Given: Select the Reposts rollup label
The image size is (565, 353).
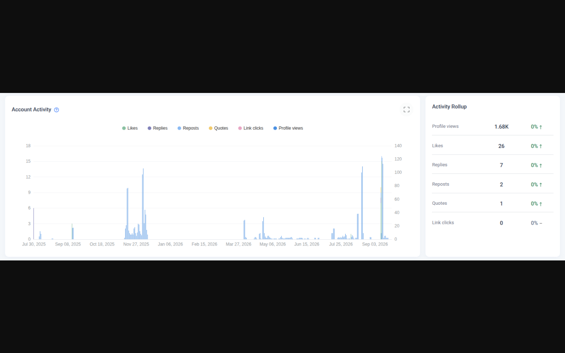Looking at the screenshot, I should point(441,184).
